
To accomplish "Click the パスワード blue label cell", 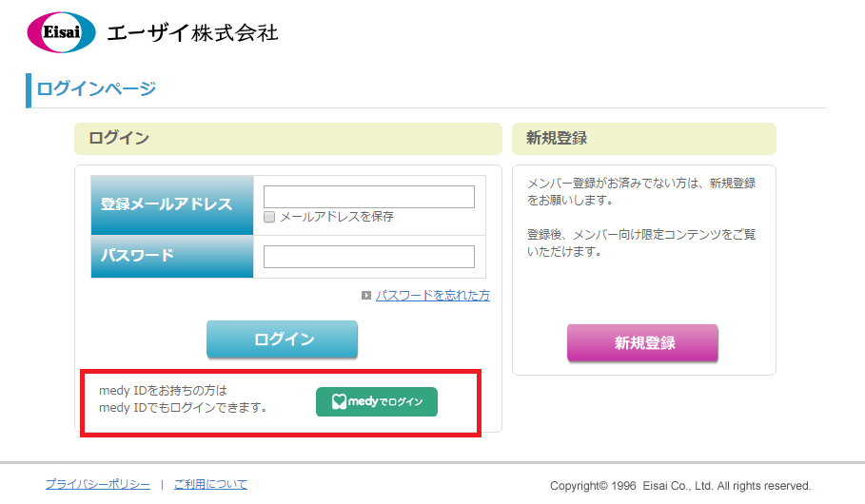I will tap(172, 257).
